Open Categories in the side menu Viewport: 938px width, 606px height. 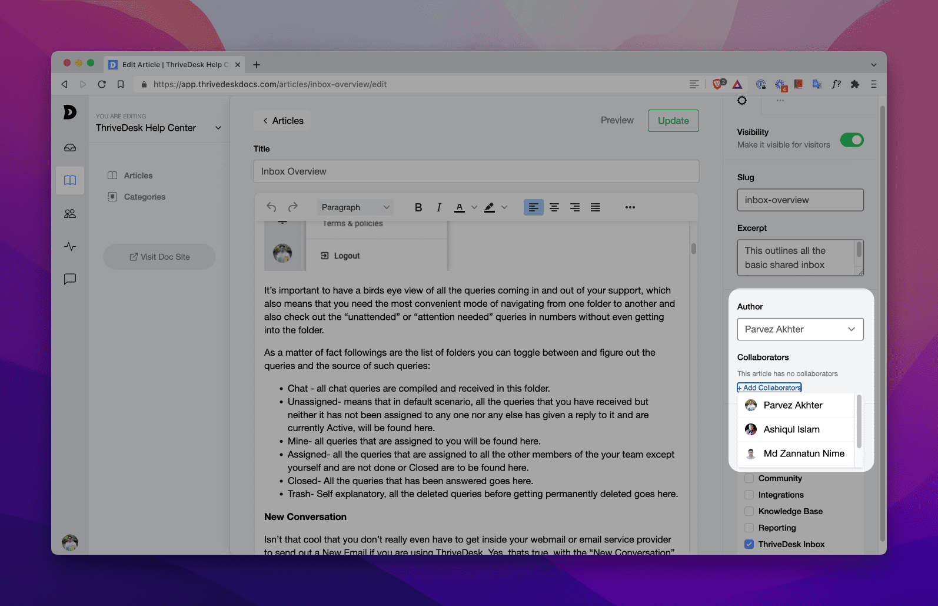pos(145,197)
